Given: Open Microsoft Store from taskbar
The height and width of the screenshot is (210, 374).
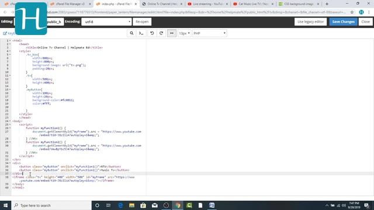Looking at the screenshot, I should coord(143,205).
